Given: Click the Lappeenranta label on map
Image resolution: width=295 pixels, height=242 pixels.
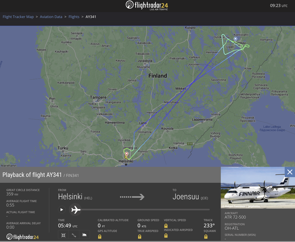Looking at the screenshot, I should pyautogui.click(x=202, y=120).
